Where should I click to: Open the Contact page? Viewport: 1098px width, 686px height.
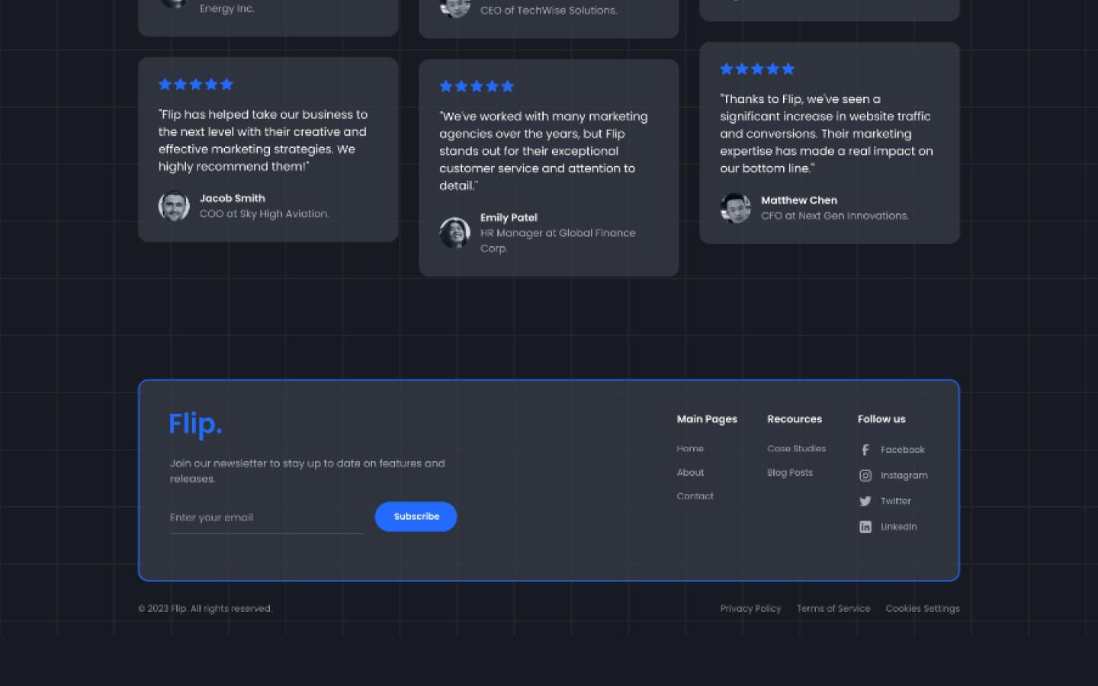[695, 495]
